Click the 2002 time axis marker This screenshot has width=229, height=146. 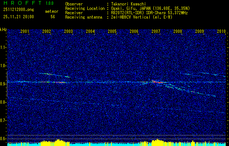[x=47, y=31]
